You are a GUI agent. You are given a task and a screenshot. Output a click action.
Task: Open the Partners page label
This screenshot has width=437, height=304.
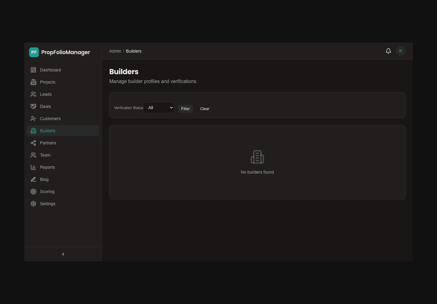pyautogui.click(x=48, y=143)
